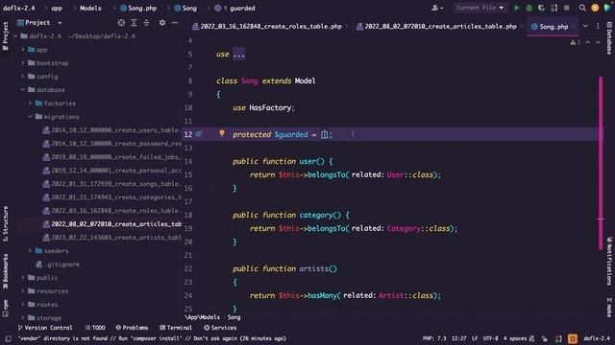Change UTF-8 file encoding in status bar
This screenshot has height=345, width=615.
(490, 338)
